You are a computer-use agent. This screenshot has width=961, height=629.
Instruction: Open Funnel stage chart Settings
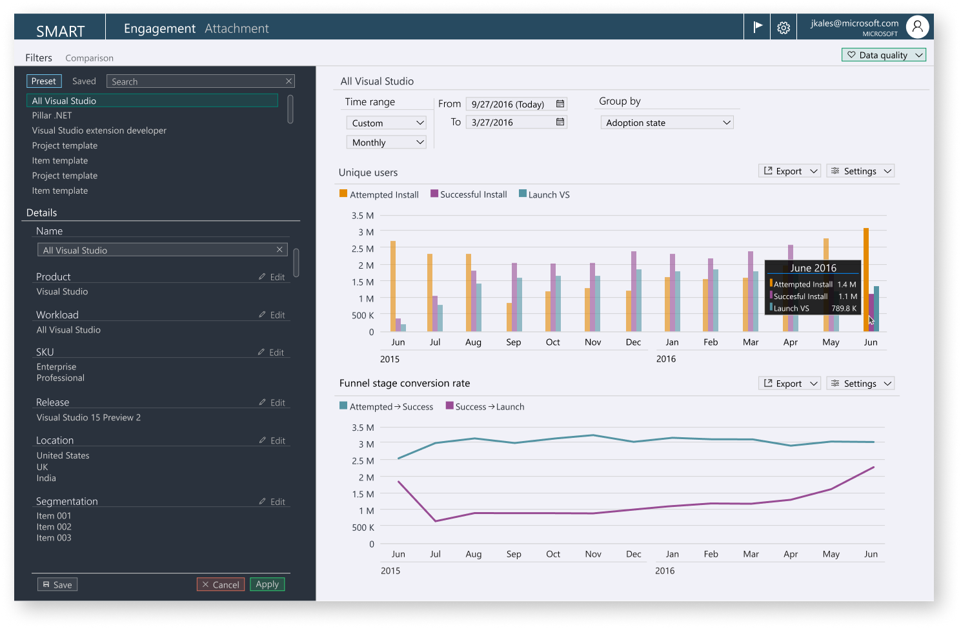point(860,384)
